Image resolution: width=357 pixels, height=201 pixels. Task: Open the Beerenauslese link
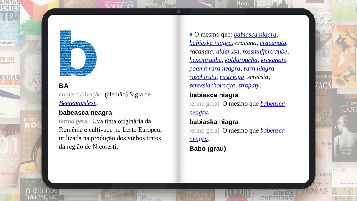(78, 103)
